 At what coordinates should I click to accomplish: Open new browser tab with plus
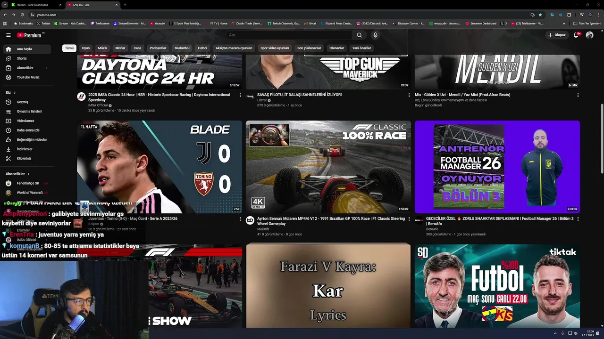click(x=125, y=5)
